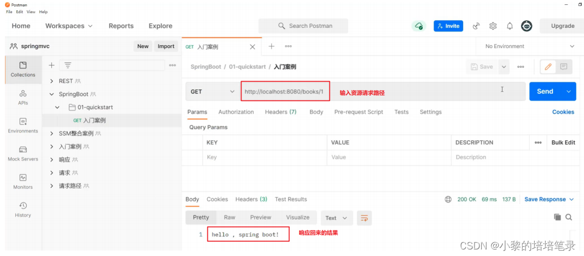Open tab bar three-dot options
The height and width of the screenshot is (256, 584).
coord(288,46)
